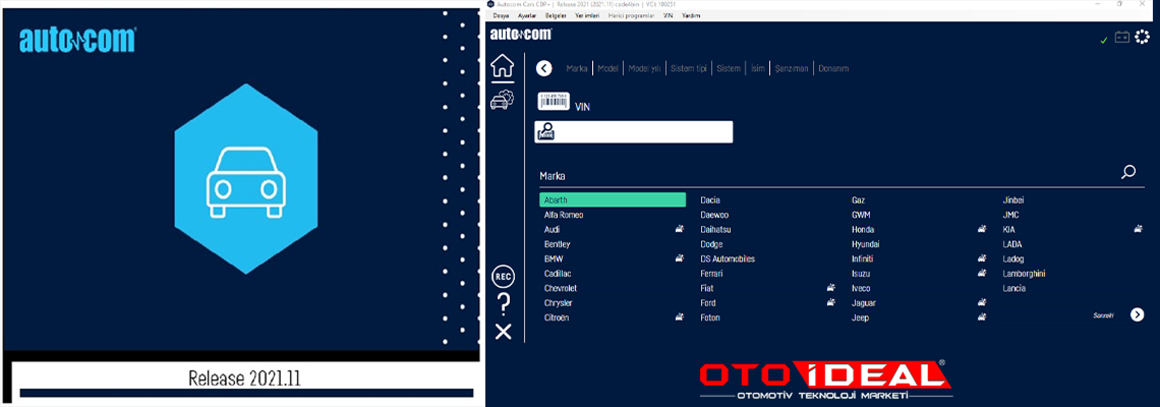Choose BMW in the brand list

pyautogui.click(x=554, y=259)
